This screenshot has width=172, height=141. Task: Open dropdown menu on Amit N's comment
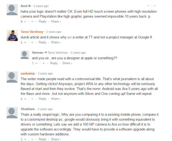pyautogui.click(x=155, y=6)
